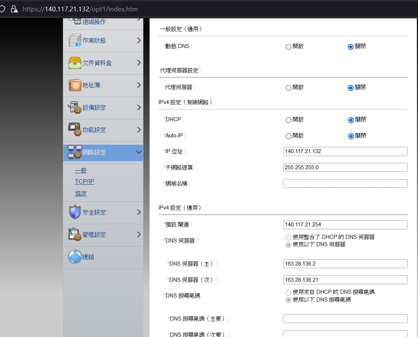Click the 代理伺服器設定 heading

(181, 70)
